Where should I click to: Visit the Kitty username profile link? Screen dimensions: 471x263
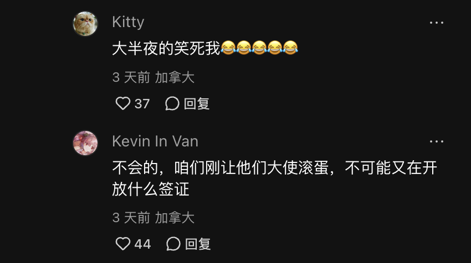pyautogui.click(x=128, y=22)
